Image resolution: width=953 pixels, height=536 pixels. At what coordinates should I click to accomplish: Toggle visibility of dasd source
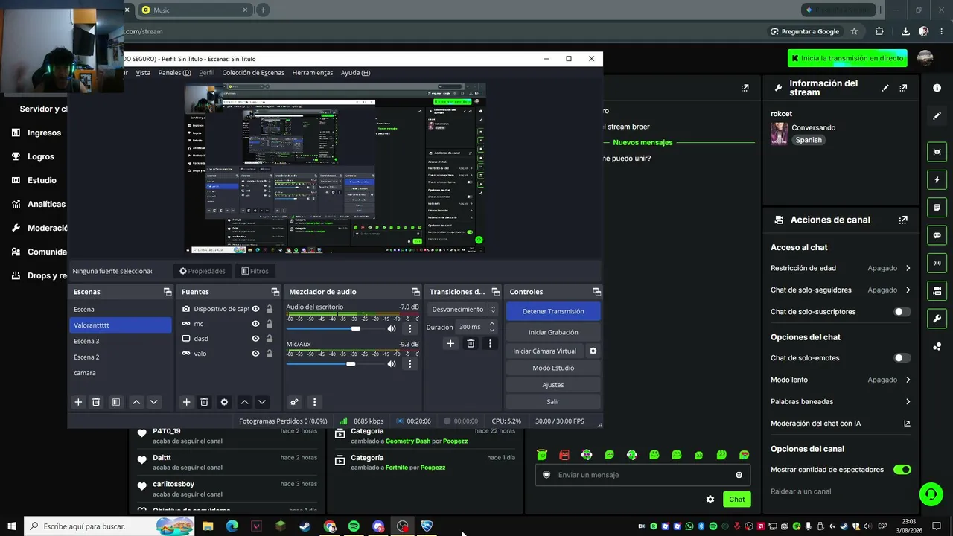tap(255, 339)
